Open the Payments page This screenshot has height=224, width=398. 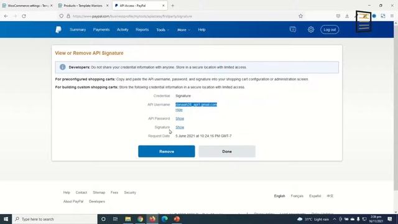tap(101, 30)
